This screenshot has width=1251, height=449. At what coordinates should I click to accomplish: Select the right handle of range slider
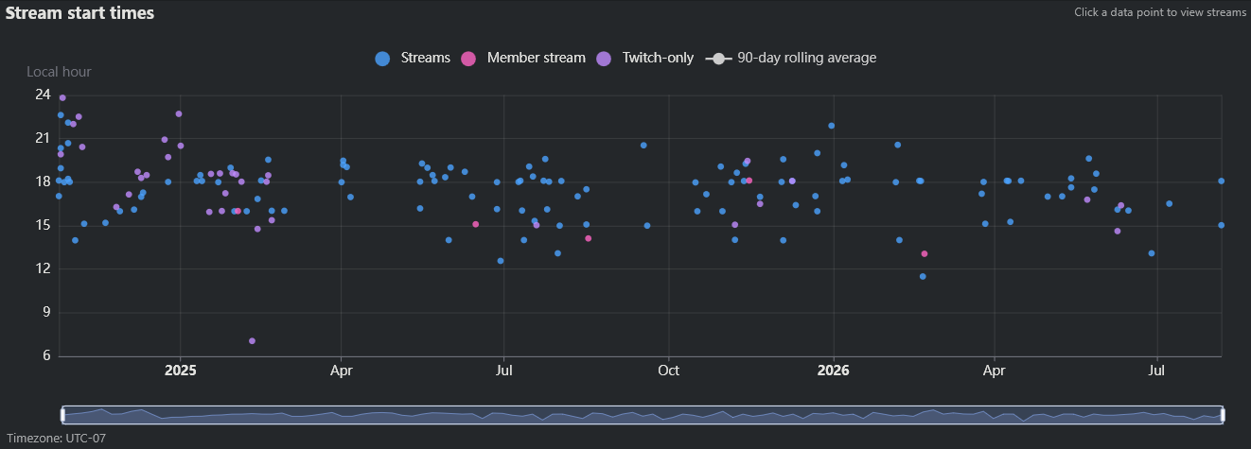point(1222,415)
